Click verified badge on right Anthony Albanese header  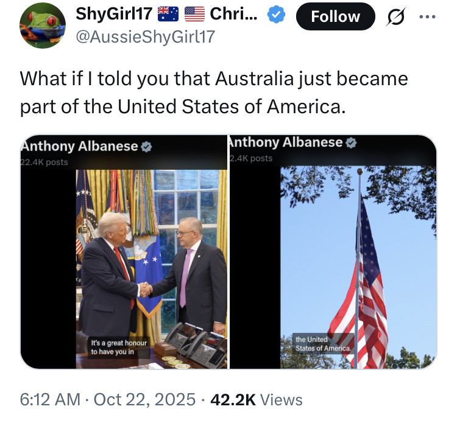(x=351, y=142)
